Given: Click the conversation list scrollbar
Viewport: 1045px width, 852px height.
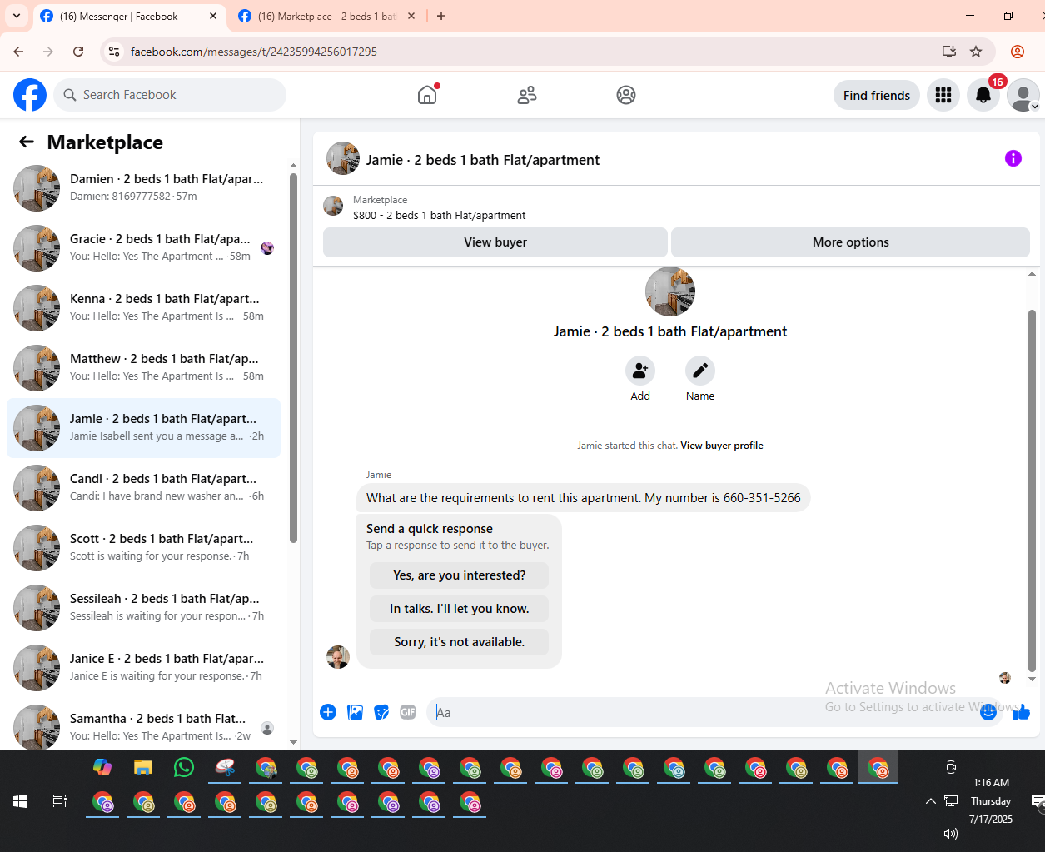Looking at the screenshot, I should (293, 358).
